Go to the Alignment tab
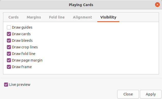 pos(83,17)
